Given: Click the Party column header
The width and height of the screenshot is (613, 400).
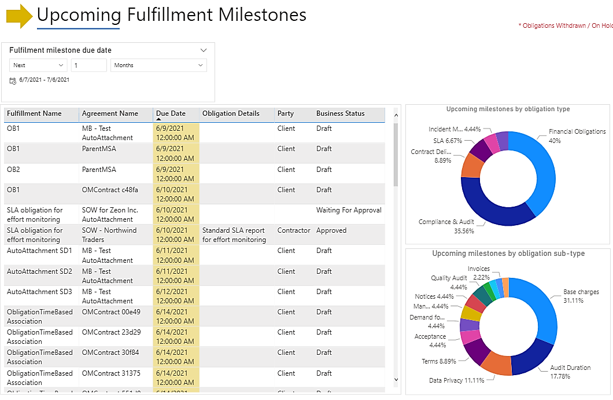Looking at the screenshot, I should (x=285, y=113).
